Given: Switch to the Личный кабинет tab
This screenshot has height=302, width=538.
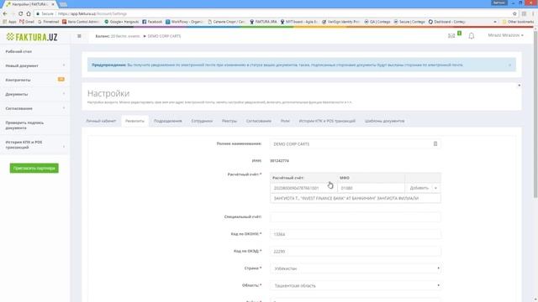Looking at the screenshot, I should click(101, 121).
